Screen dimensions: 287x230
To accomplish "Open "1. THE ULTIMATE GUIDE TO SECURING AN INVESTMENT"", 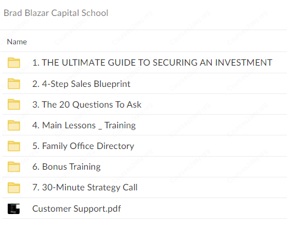I will coord(152,63).
